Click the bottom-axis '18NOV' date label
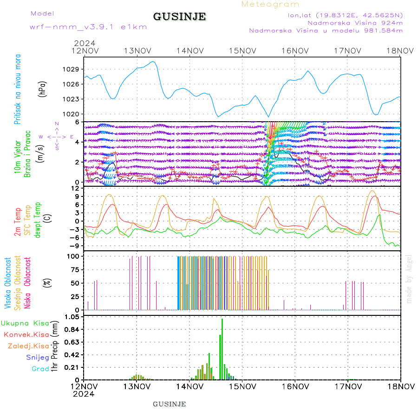Image resolution: width=418 pixels, height=418 pixels. click(401, 386)
